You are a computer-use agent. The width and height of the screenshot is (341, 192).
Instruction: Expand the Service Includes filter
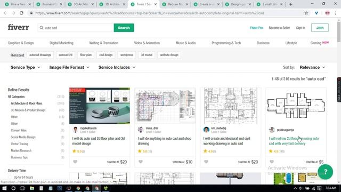[117, 67]
